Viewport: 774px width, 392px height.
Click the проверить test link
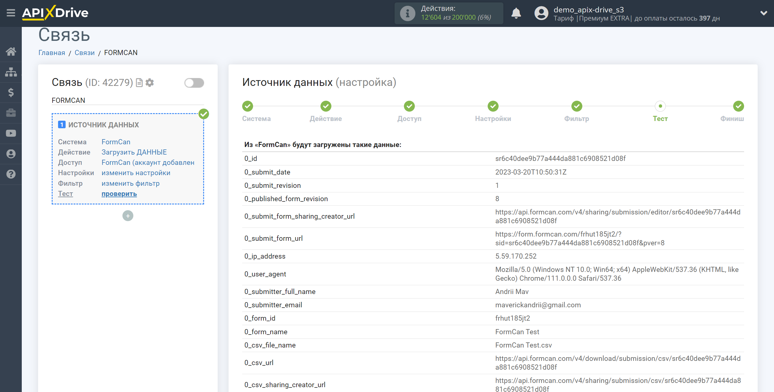click(119, 194)
